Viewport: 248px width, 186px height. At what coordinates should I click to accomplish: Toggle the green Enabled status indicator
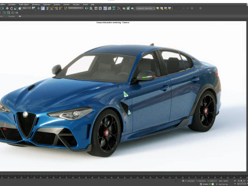(x=210, y=184)
